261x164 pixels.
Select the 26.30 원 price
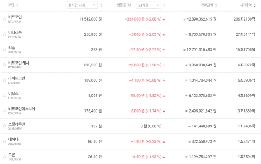click(95, 157)
